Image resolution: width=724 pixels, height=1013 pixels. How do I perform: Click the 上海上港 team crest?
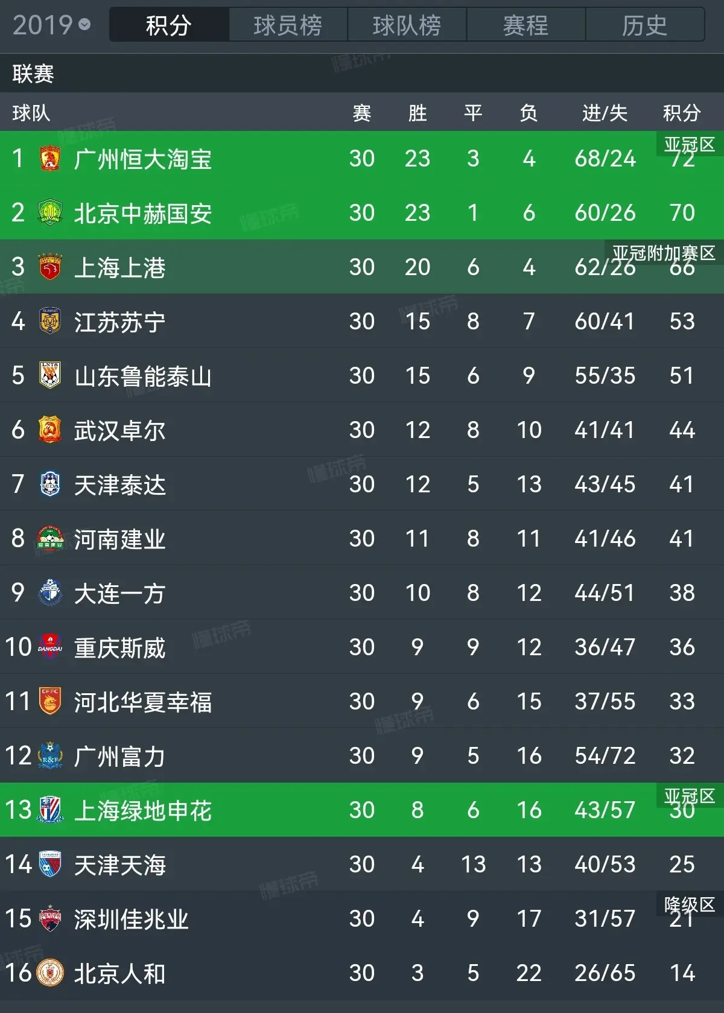tap(50, 267)
